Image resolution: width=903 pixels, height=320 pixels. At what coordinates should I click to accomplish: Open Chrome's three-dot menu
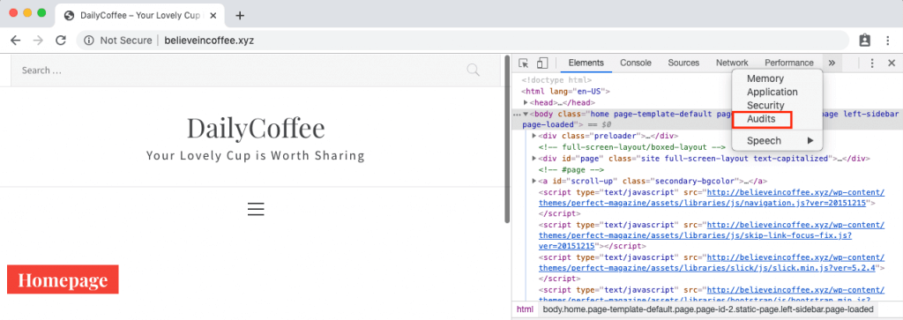click(887, 41)
